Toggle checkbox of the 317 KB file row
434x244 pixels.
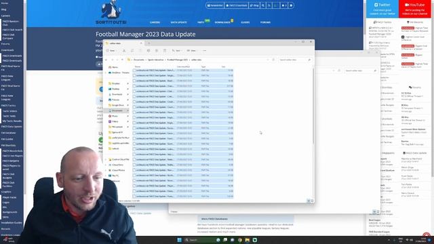pyautogui.click(x=134, y=86)
